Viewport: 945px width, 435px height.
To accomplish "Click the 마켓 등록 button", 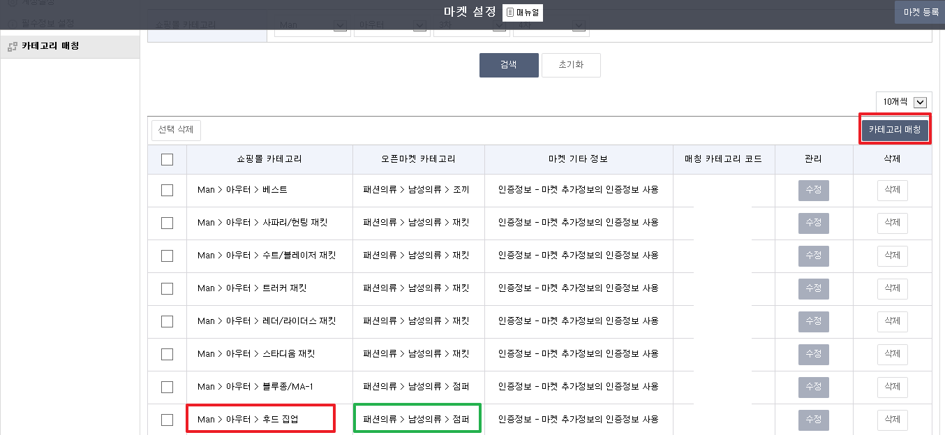I will tap(921, 13).
